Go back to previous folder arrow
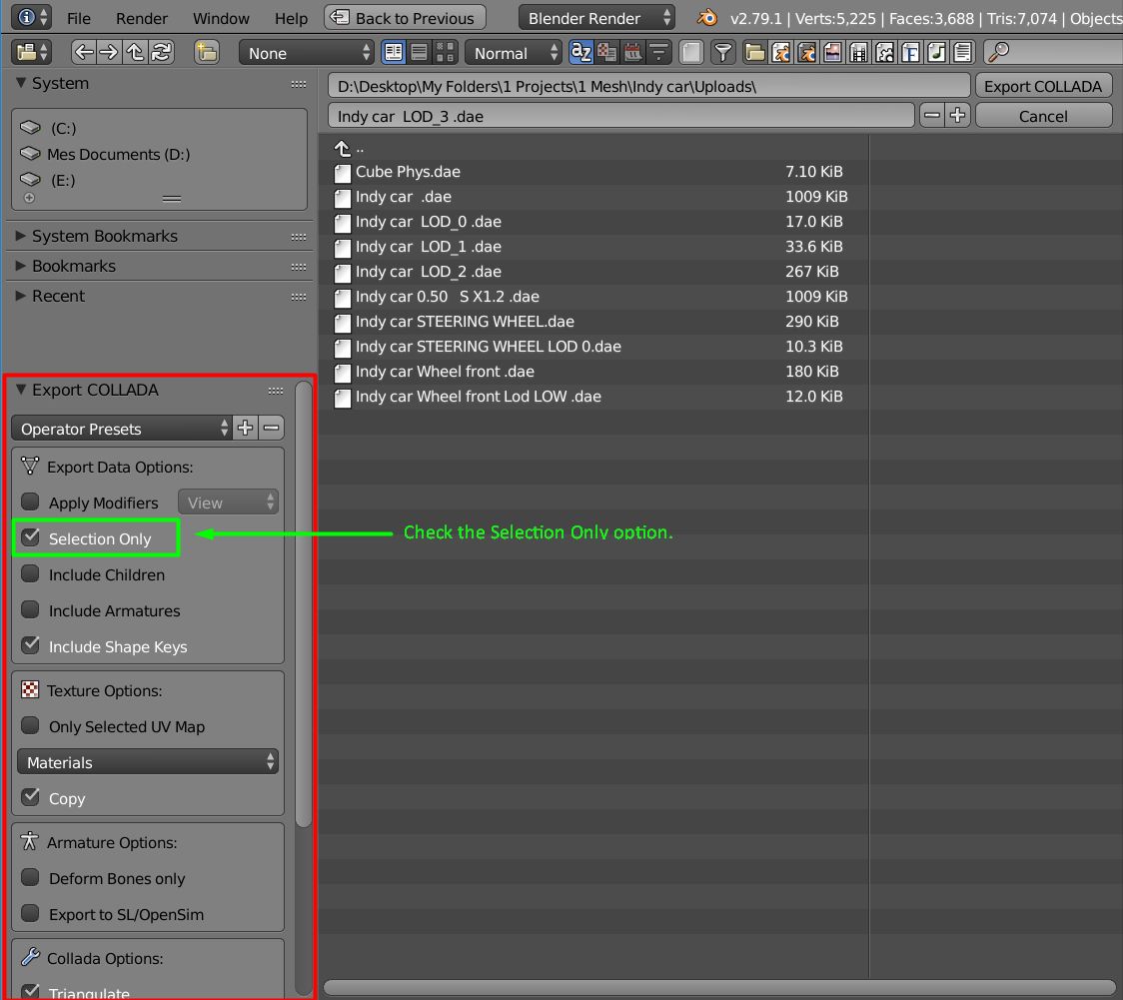Image resolution: width=1123 pixels, height=1000 pixels. click(84, 52)
